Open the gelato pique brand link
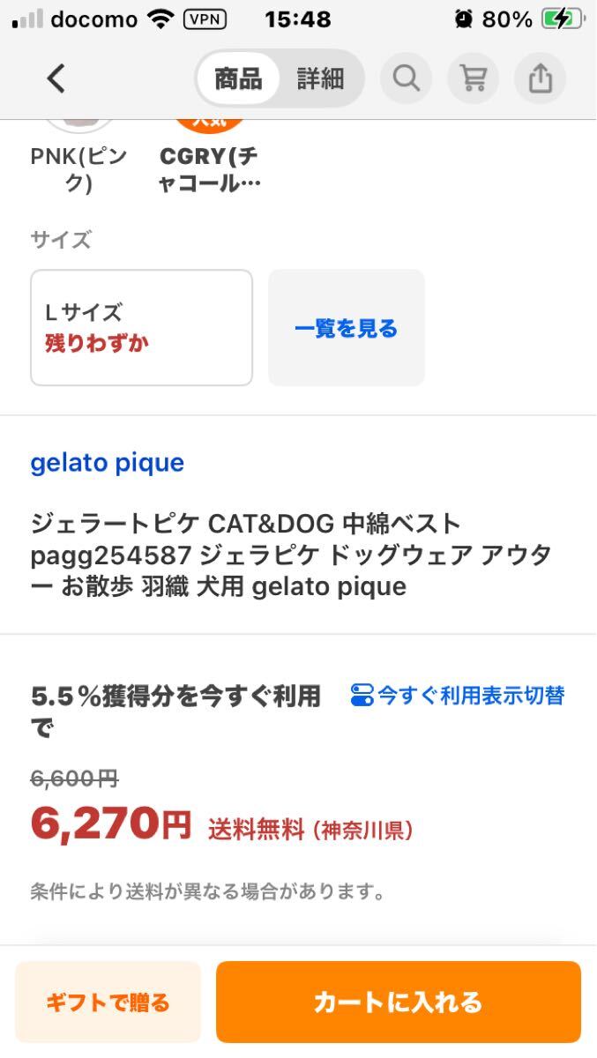The height and width of the screenshot is (1058, 597). [107, 462]
